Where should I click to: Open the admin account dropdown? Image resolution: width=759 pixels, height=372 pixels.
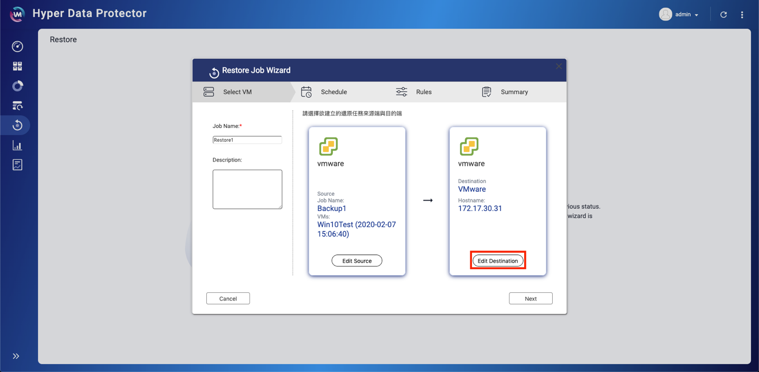pyautogui.click(x=687, y=15)
